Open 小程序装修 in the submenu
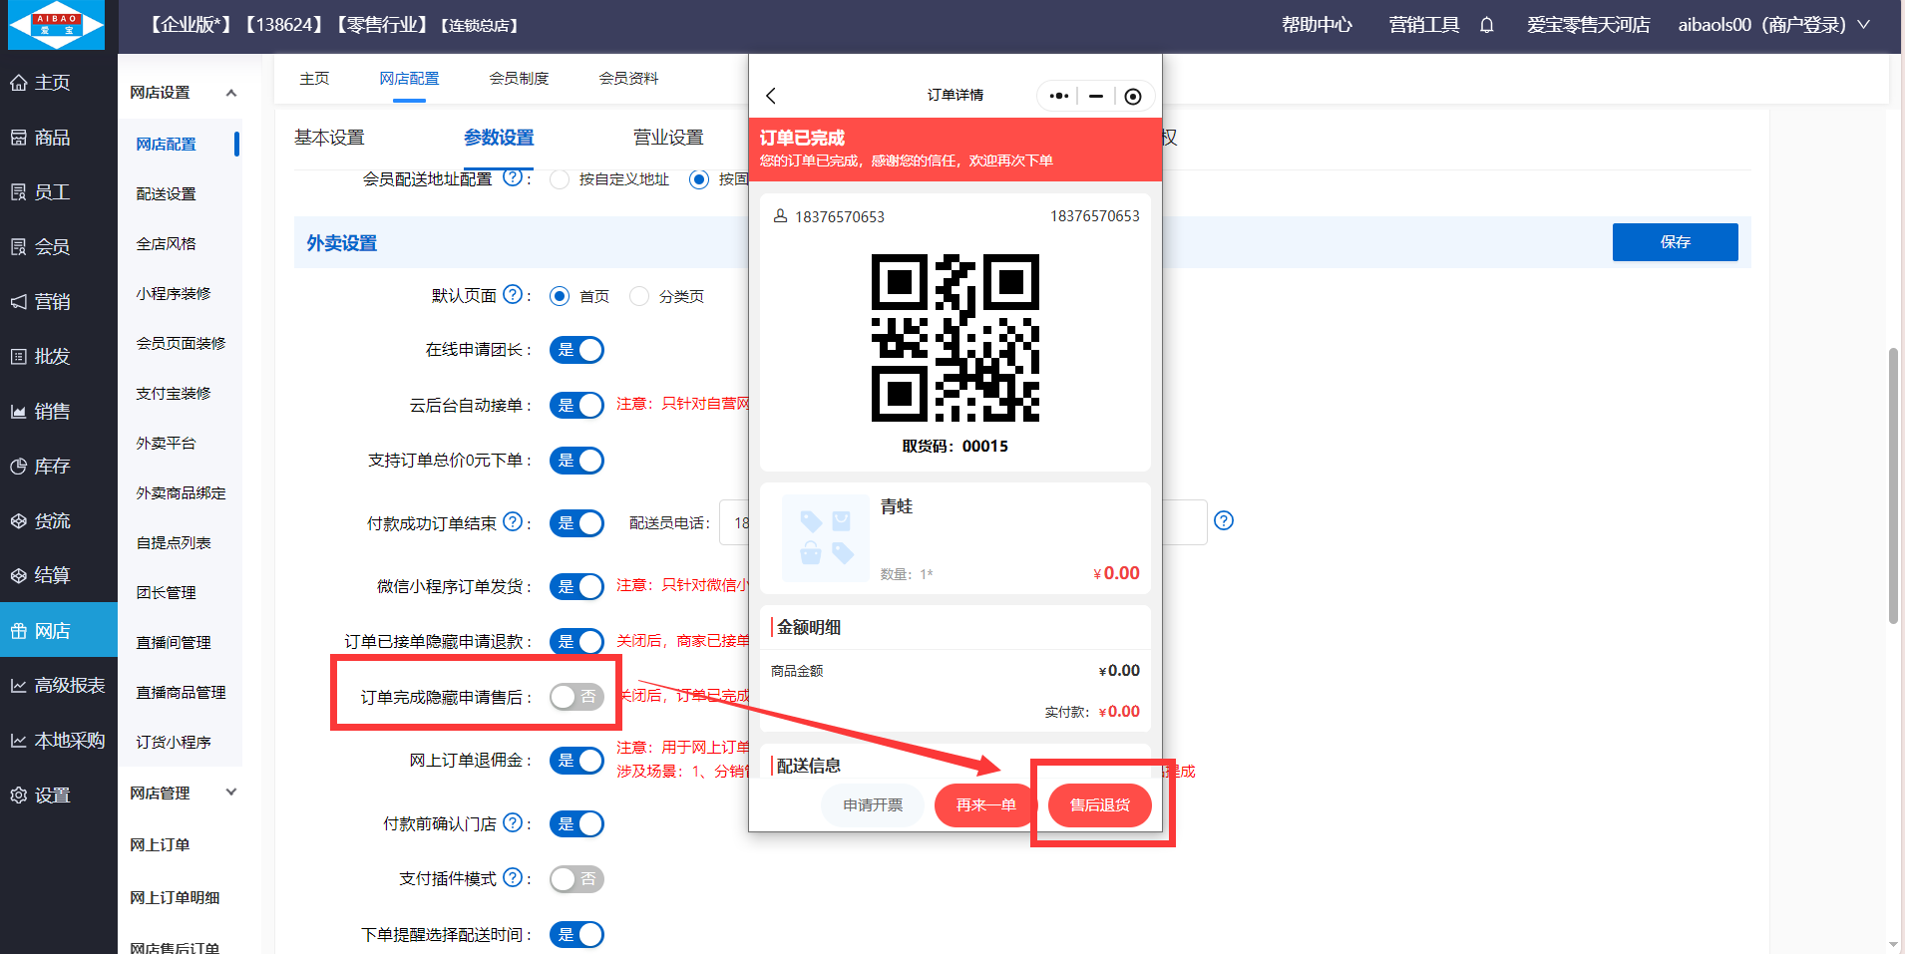 (x=174, y=293)
